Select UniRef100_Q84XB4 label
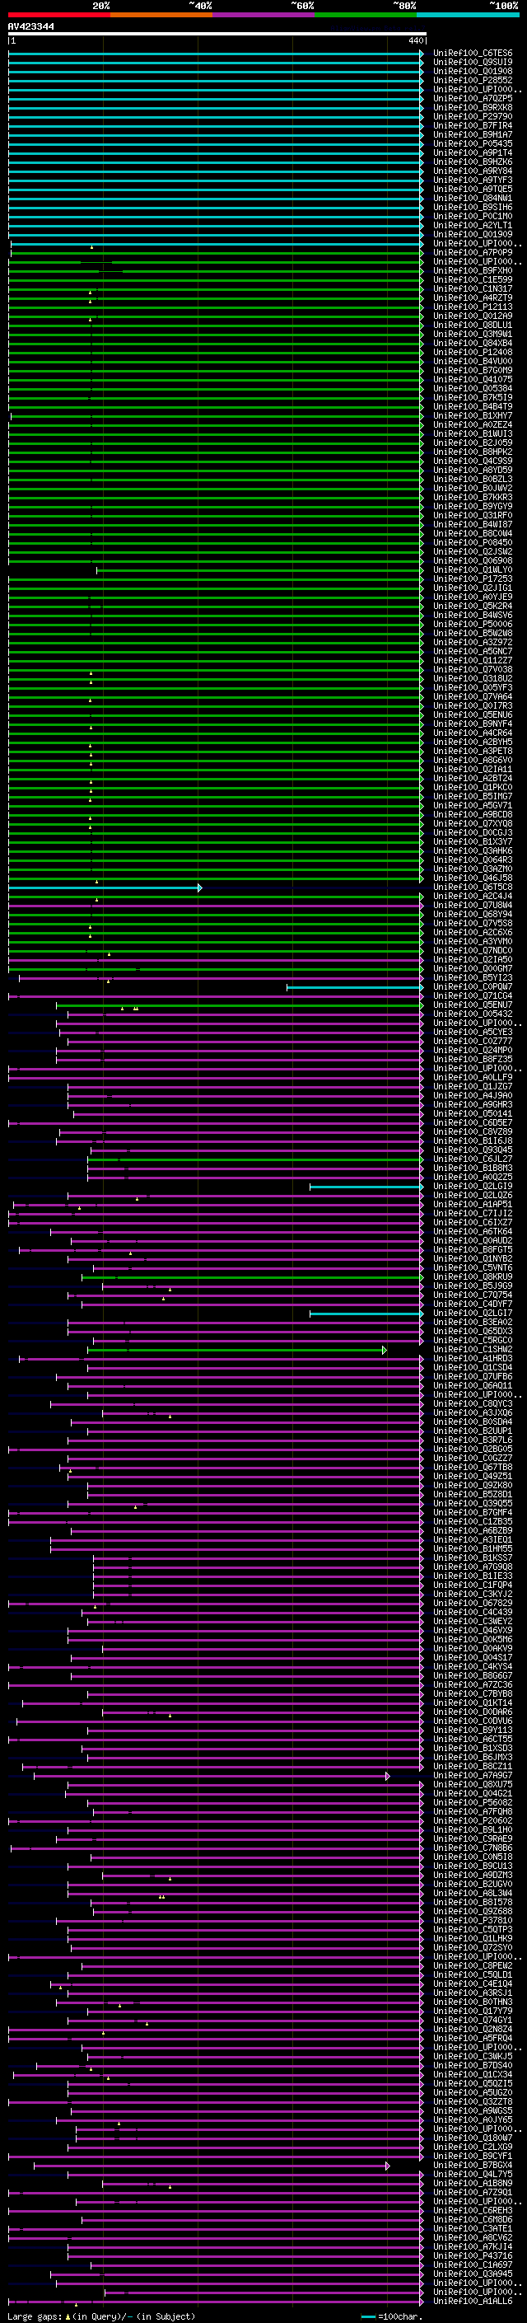 tap(472, 343)
